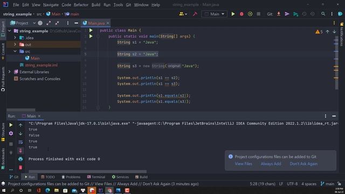Screen dimensions: 345x194
Task: Open Edge browser from taskbar
Action: [x=47, y=190]
